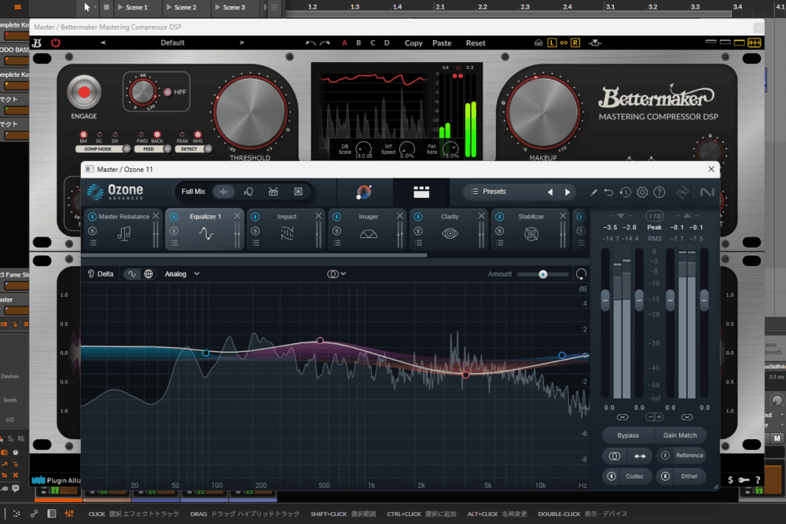
Task: Open the Ozone module grid view icon
Action: (x=421, y=192)
